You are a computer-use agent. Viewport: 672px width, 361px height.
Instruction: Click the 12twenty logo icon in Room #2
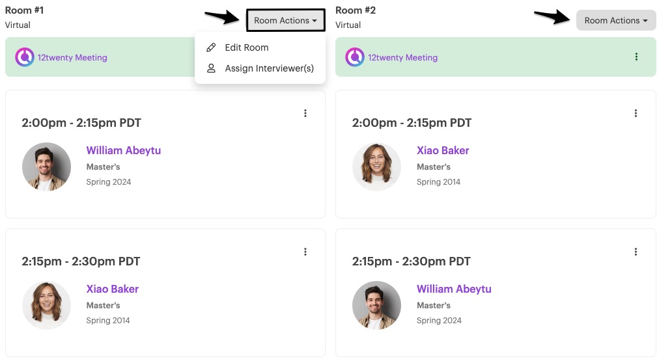[355, 57]
